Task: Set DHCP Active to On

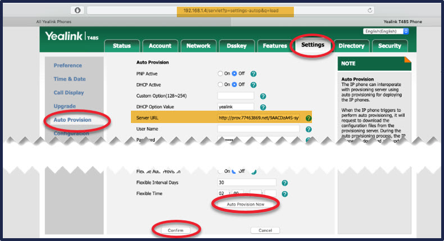Action: coord(220,84)
